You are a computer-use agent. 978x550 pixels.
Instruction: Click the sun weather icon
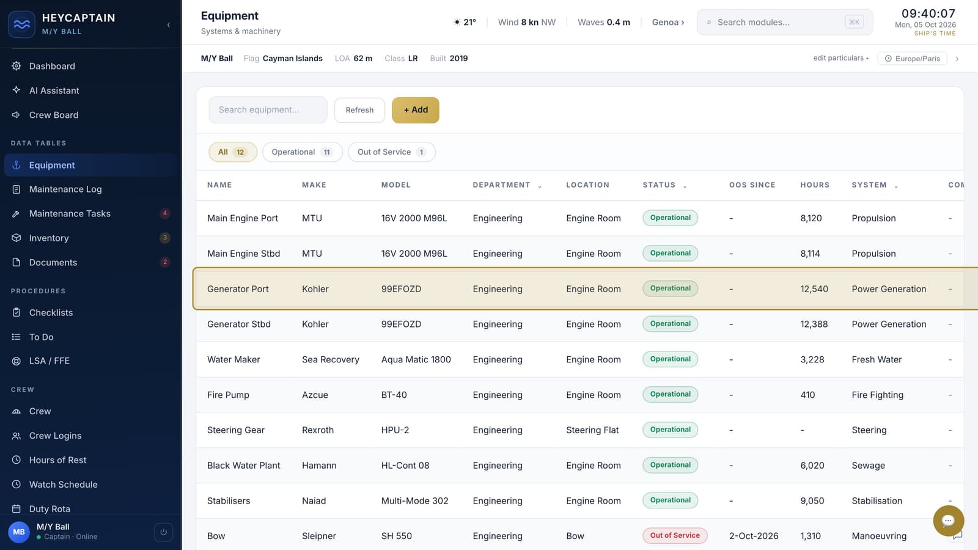[x=457, y=22]
